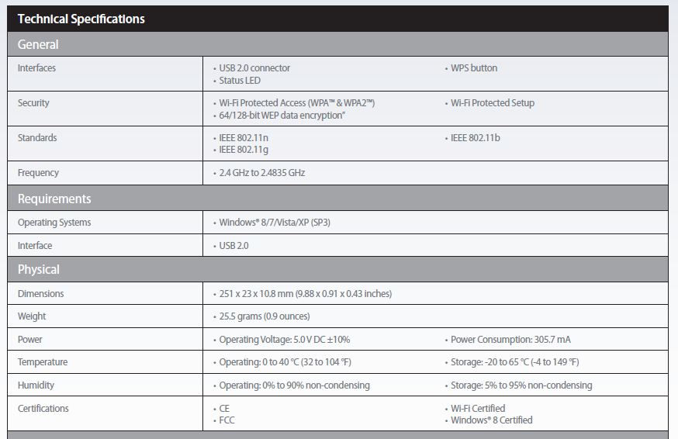Select the WPS button text
Image resolution: width=678 pixels, height=439 pixels.
pos(474,68)
